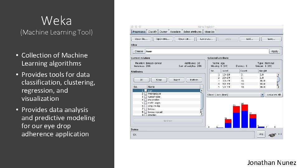Tick the breast-quad attribute checkbox
The image size is (299, 168).
[146, 112]
